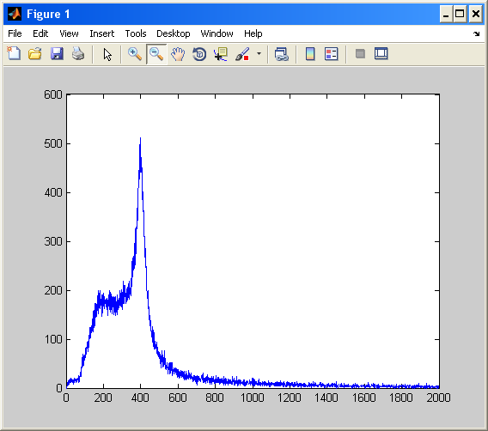
Task: Activate the Data Cursor tool
Action: [221, 54]
